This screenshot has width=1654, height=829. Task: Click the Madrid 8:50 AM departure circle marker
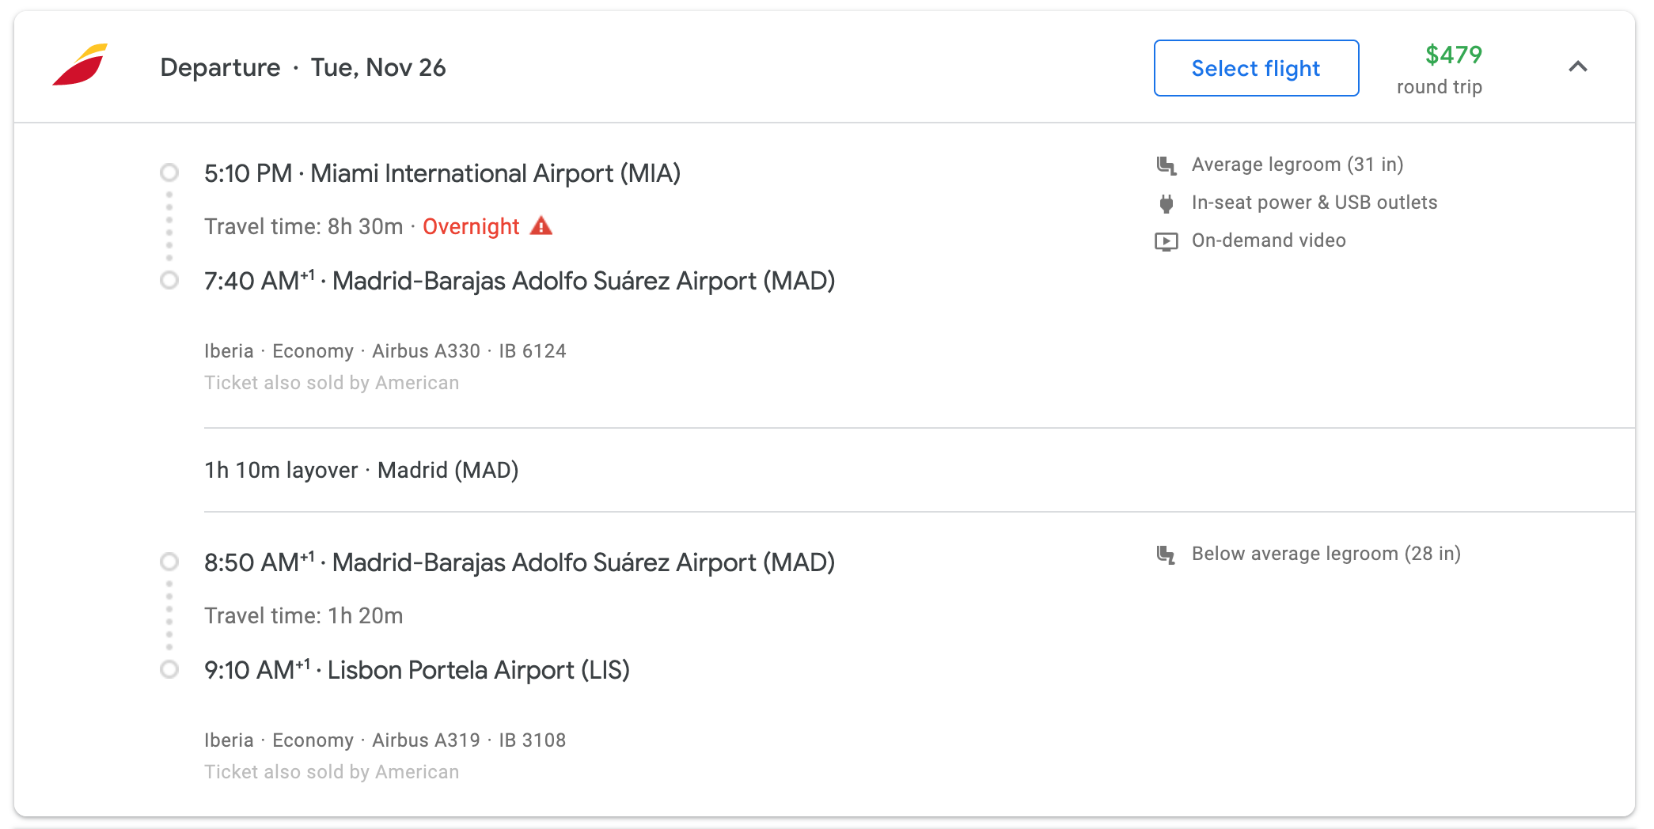(169, 562)
